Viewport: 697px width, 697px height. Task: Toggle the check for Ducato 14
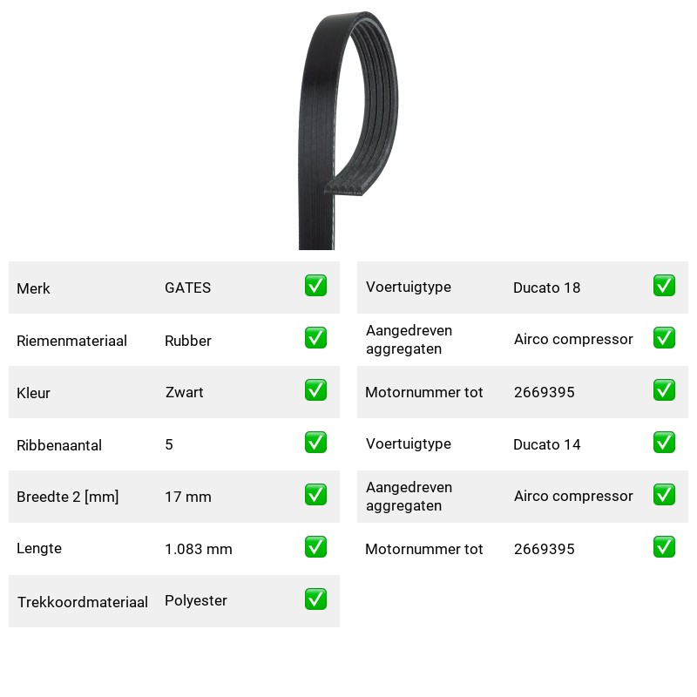664,443
